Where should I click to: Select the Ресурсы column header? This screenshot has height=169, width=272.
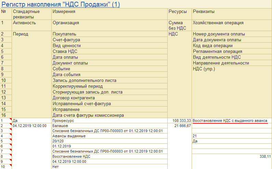point(180,14)
